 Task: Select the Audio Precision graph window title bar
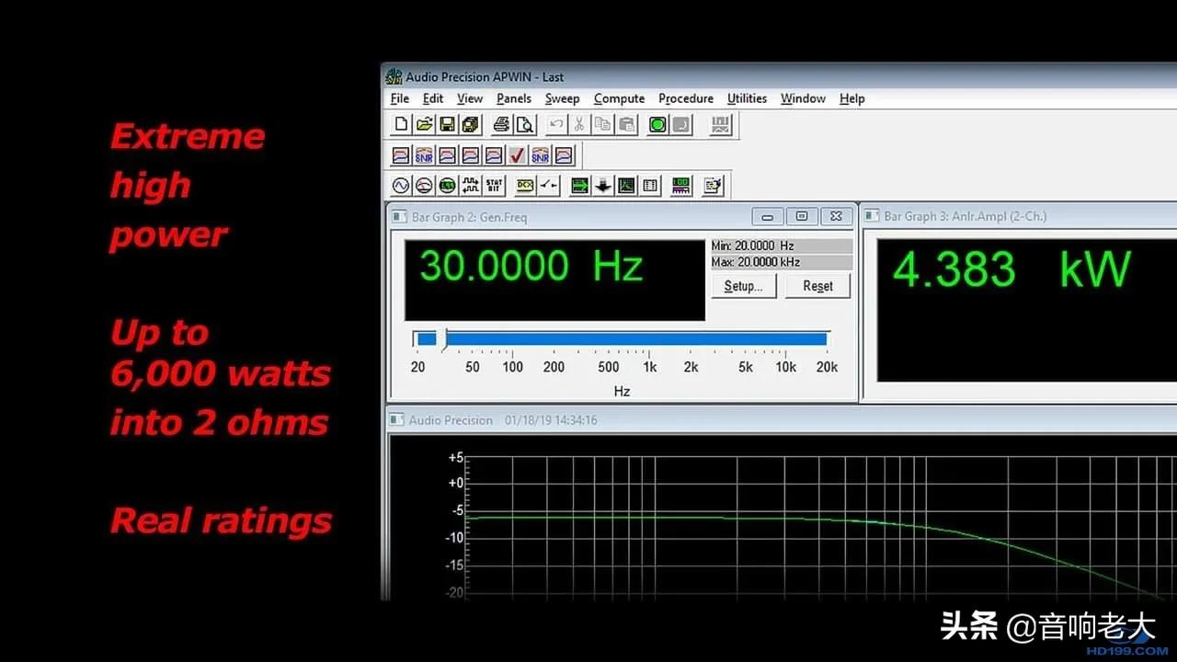[x=782, y=420]
